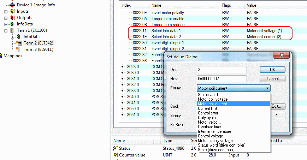Choose Control error enum option
Screen dimensions: 307x160
coord(234,113)
